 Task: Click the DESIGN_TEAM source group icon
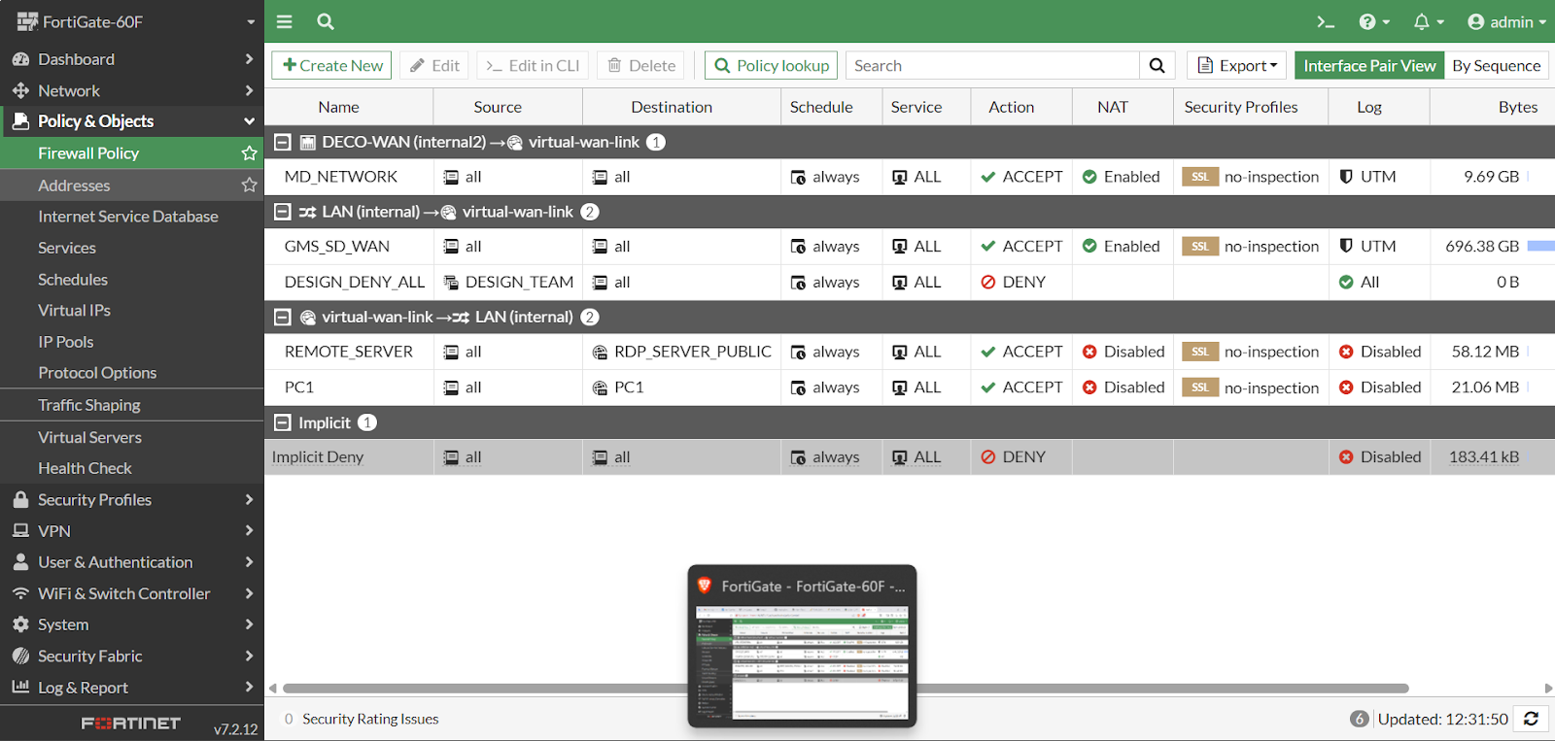[451, 282]
